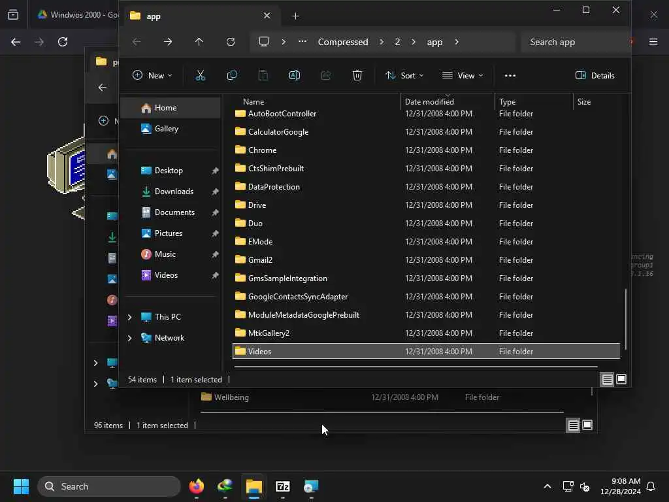Image resolution: width=669 pixels, height=502 pixels.
Task: Click the taskbar Search box
Action: click(x=109, y=486)
